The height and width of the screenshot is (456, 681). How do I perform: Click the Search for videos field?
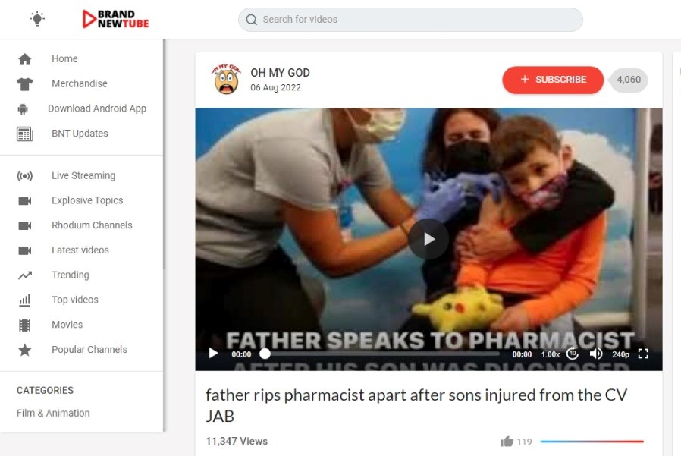pos(410,20)
